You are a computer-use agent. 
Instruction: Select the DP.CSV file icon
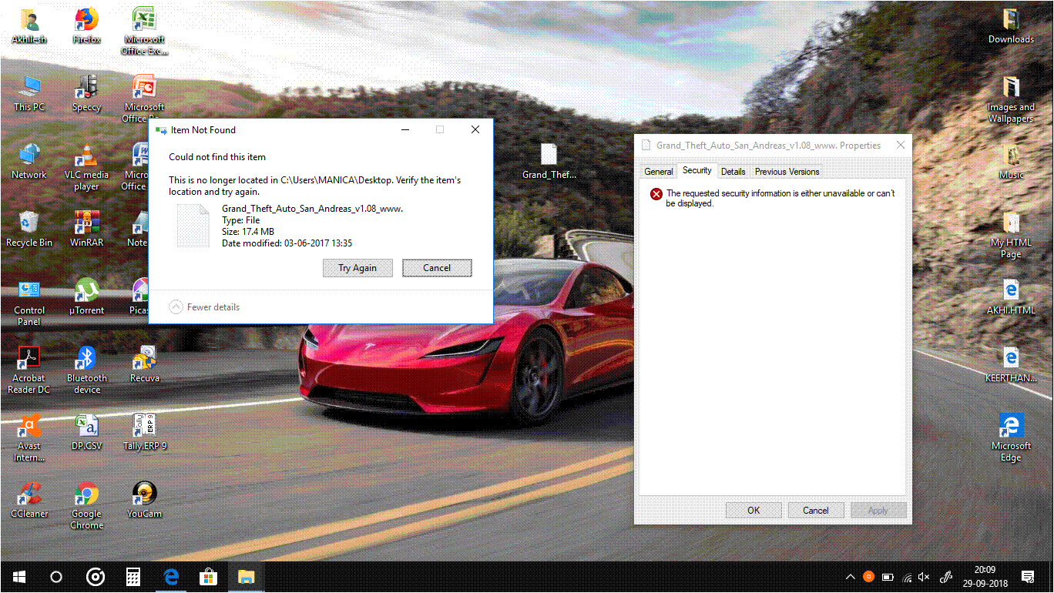[87, 433]
